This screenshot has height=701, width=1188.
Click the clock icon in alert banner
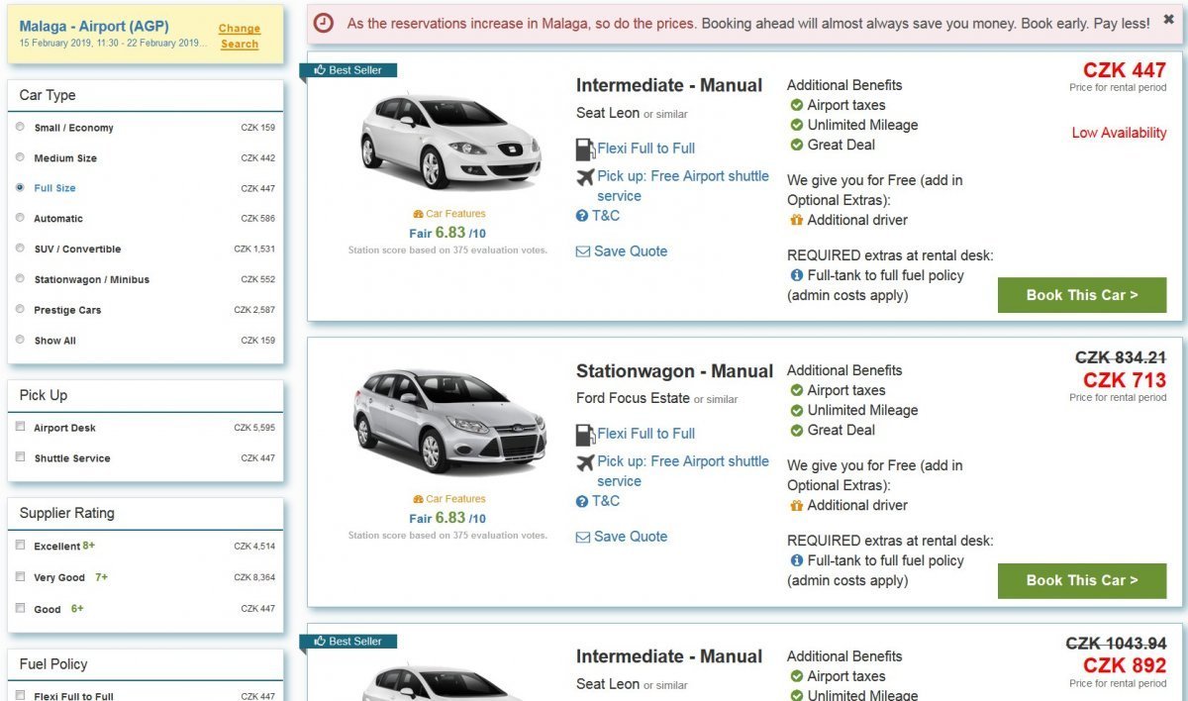click(x=324, y=23)
